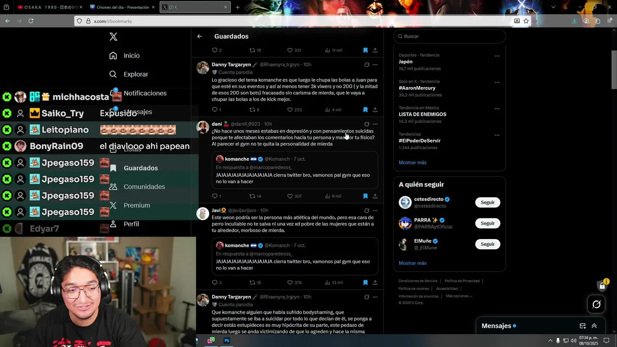Viewport: 617px width, 347px height.
Task: Like dani's post with 307 likes
Action: (294, 196)
